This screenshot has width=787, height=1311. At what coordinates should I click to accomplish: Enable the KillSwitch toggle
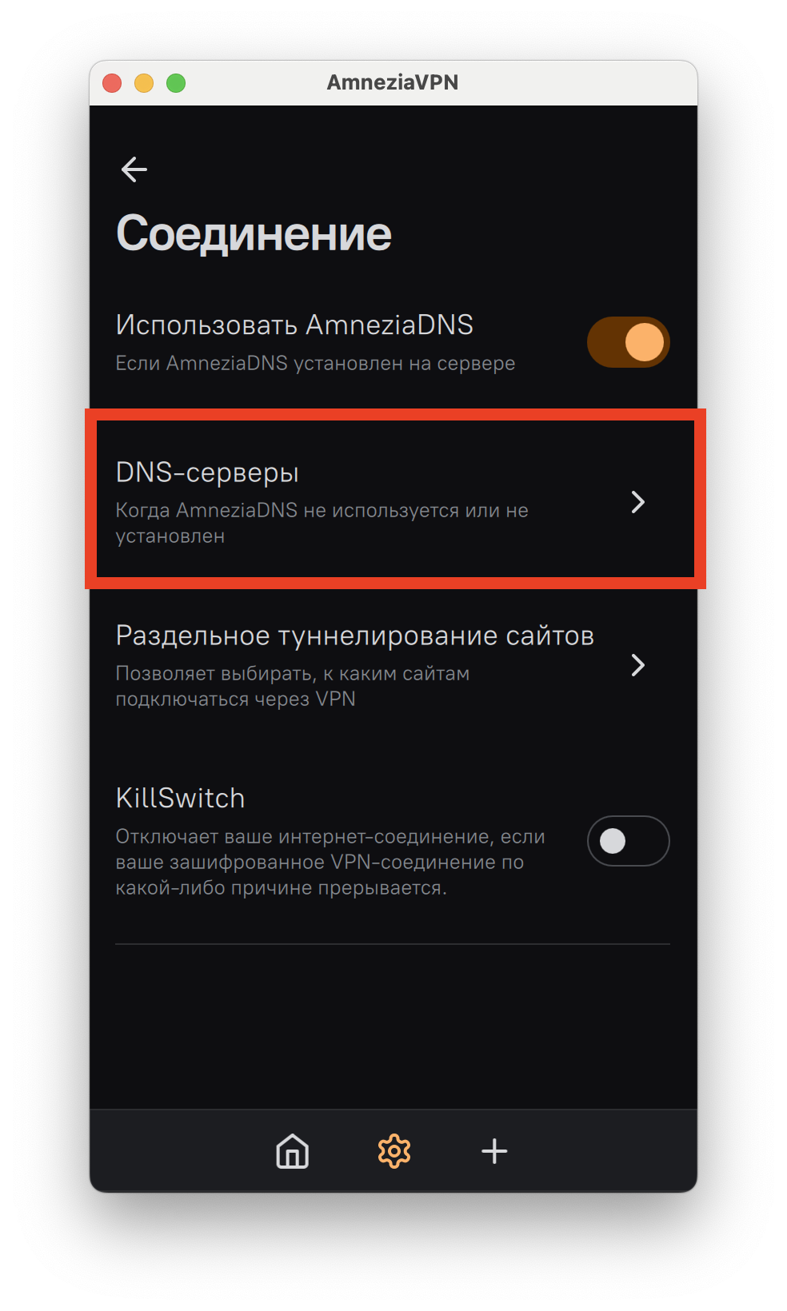tap(629, 841)
